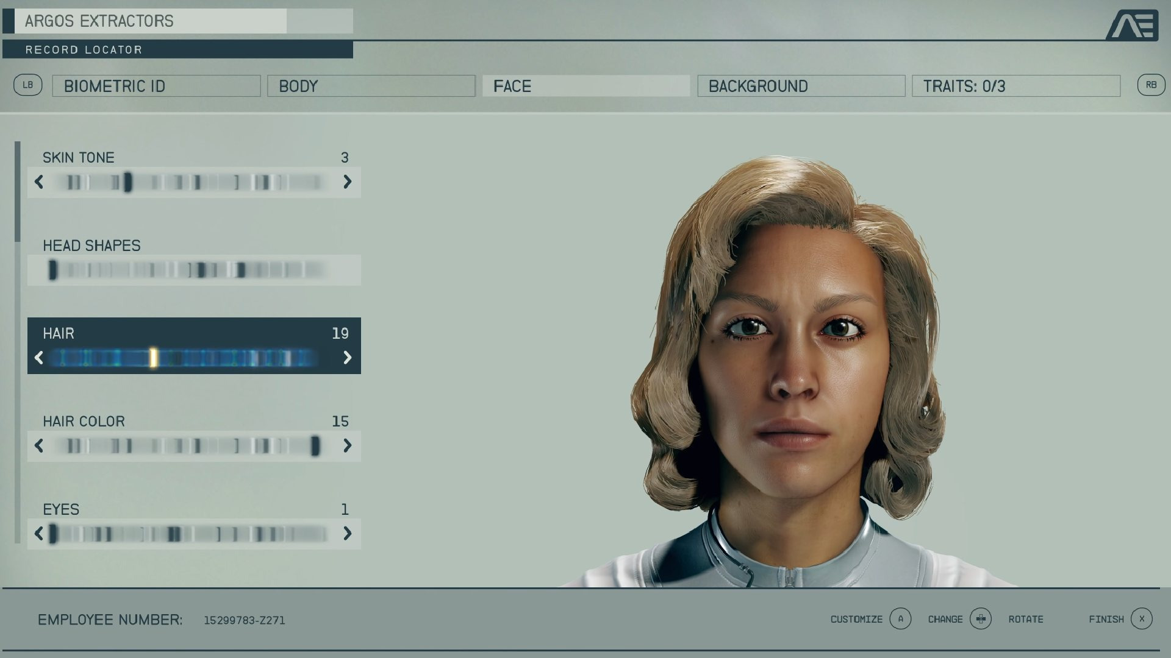Screen dimensions: 1171x658
Task: Click the right arrow on Hair Color
Action: click(348, 446)
